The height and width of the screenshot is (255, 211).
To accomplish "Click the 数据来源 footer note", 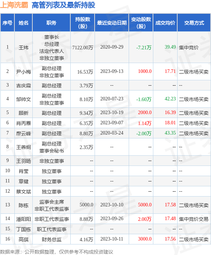I will click(57, 252).
